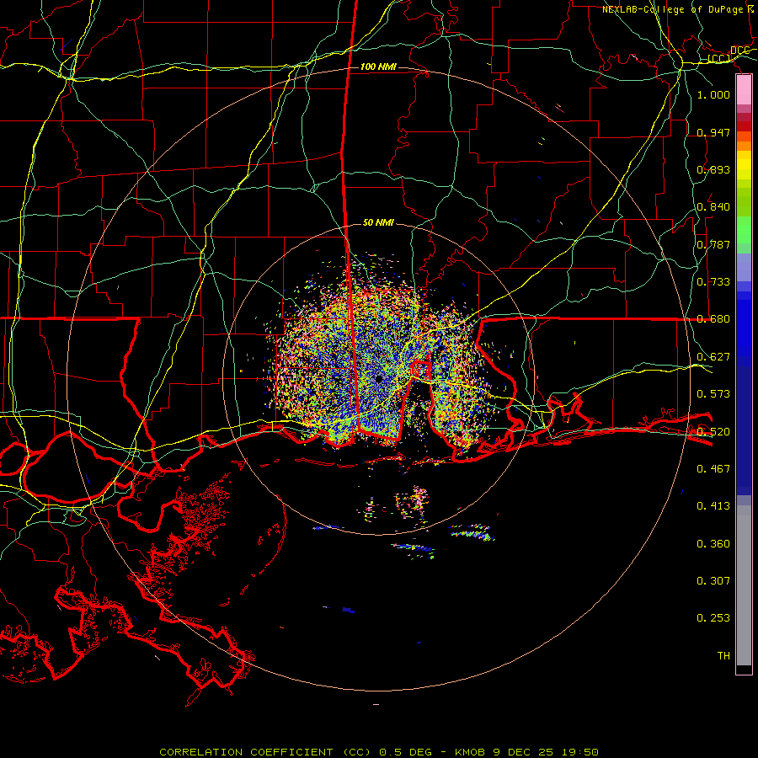Click the 0.520 legend value
The height and width of the screenshot is (758, 758).
click(713, 431)
